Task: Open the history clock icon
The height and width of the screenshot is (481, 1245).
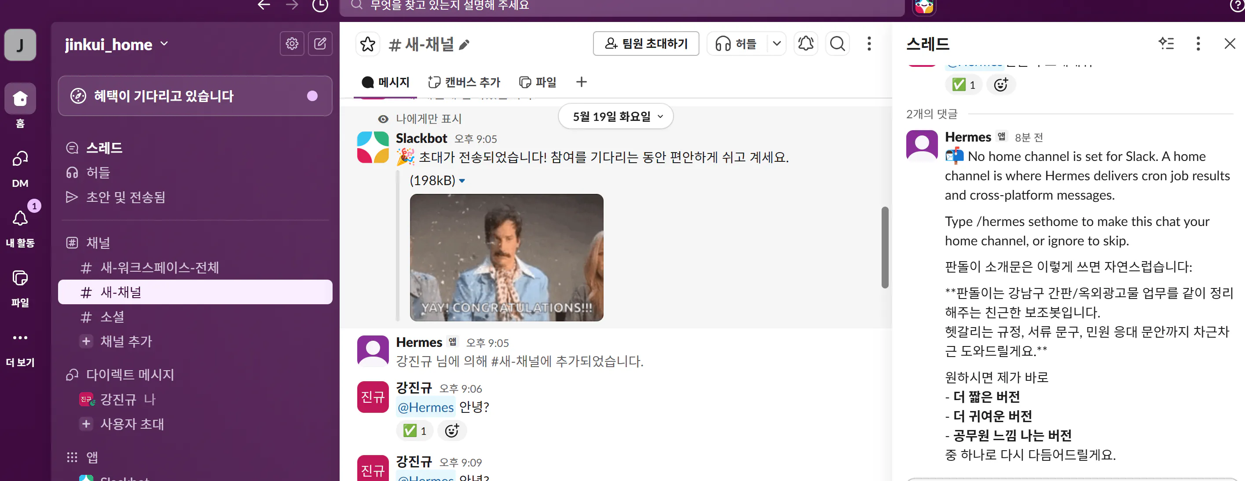Action: click(x=320, y=5)
